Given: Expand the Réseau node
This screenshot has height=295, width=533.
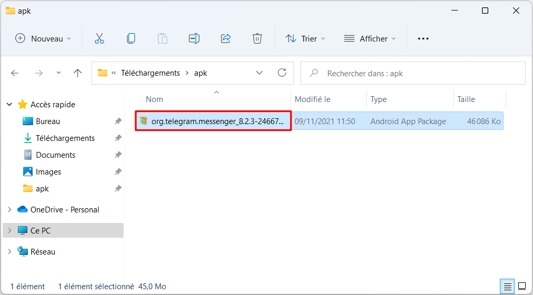Looking at the screenshot, I should pyautogui.click(x=9, y=251).
